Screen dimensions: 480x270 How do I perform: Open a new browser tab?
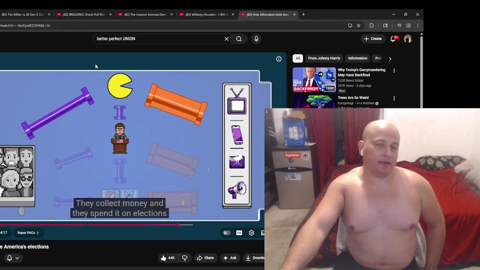point(303,15)
